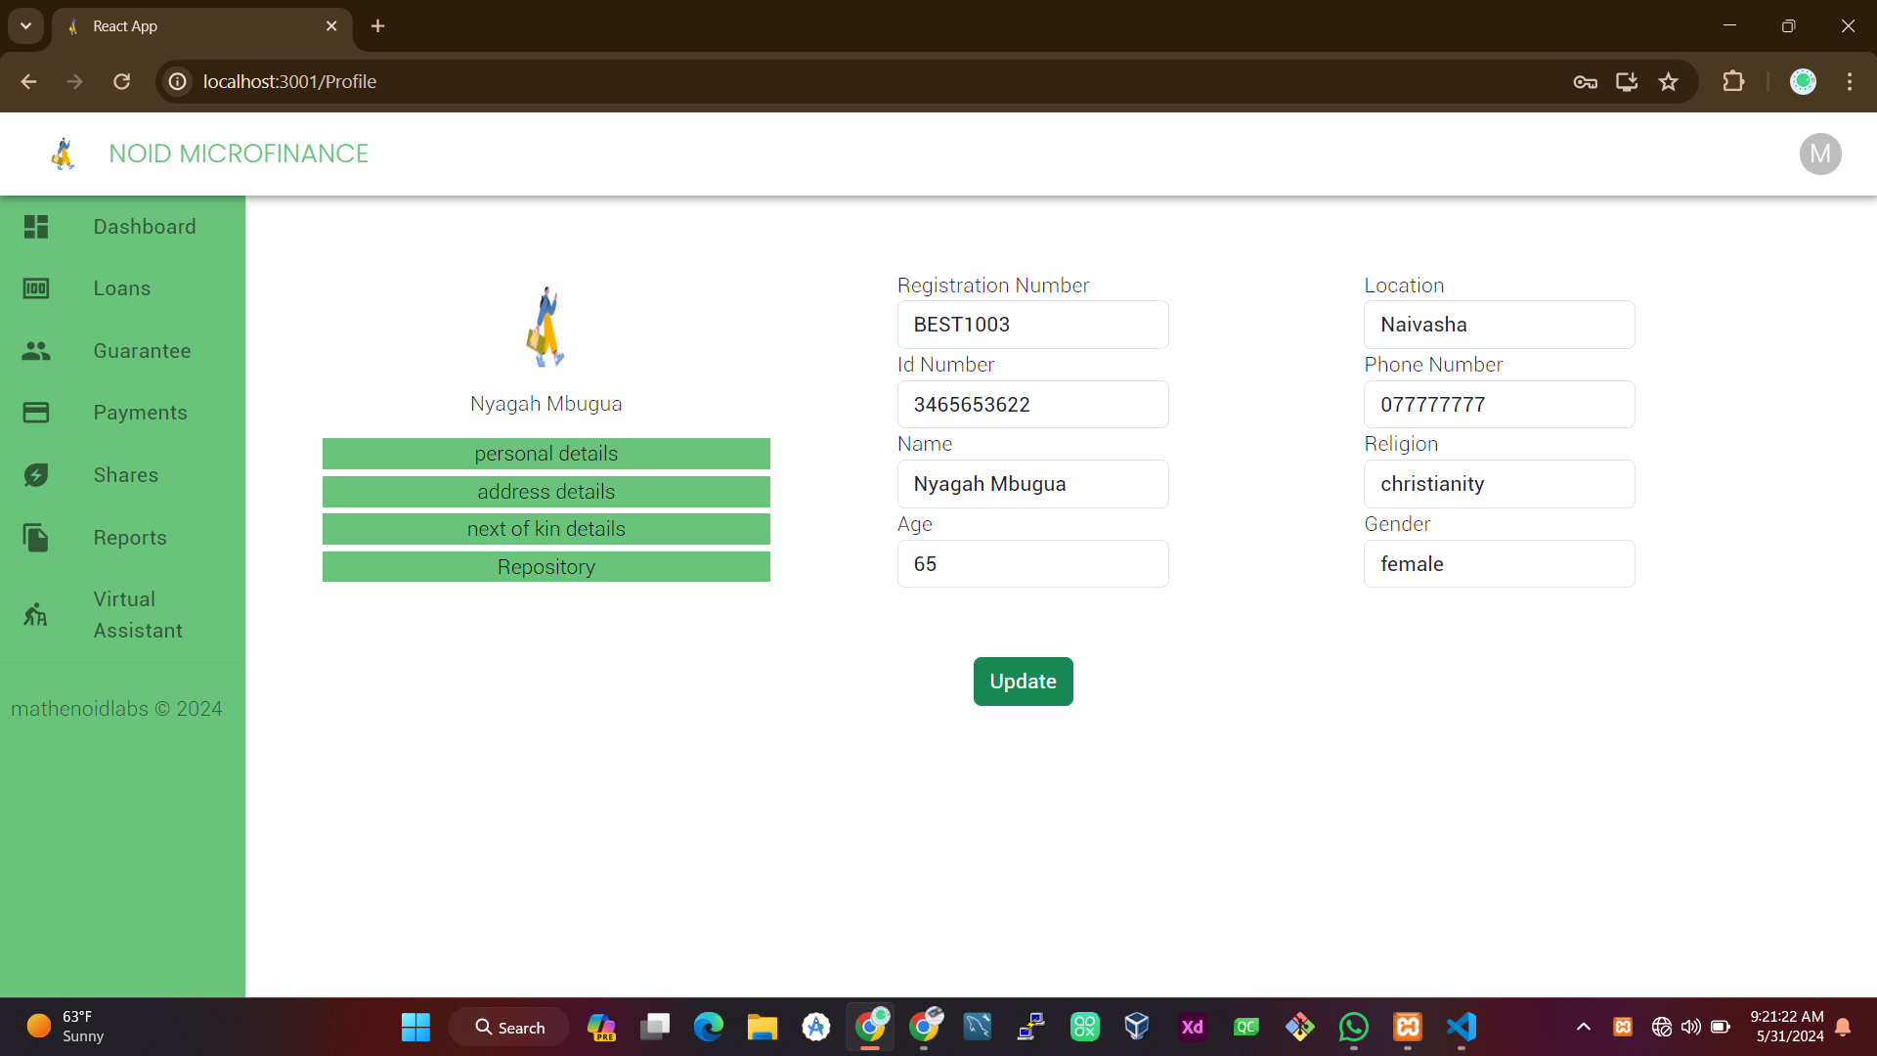Image resolution: width=1877 pixels, height=1056 pixels.
Task: Click the Payments card icon
Action: (x=36, y=413)
